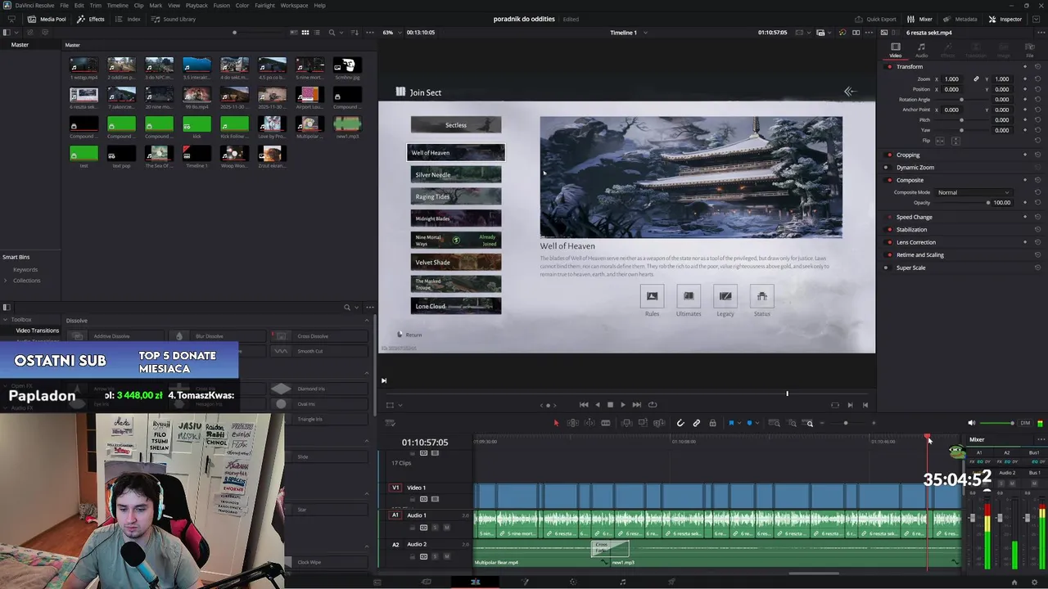1048x589 pixels.
Task: Select the arrow Selection Mode tool
Action: coord(556,423)
